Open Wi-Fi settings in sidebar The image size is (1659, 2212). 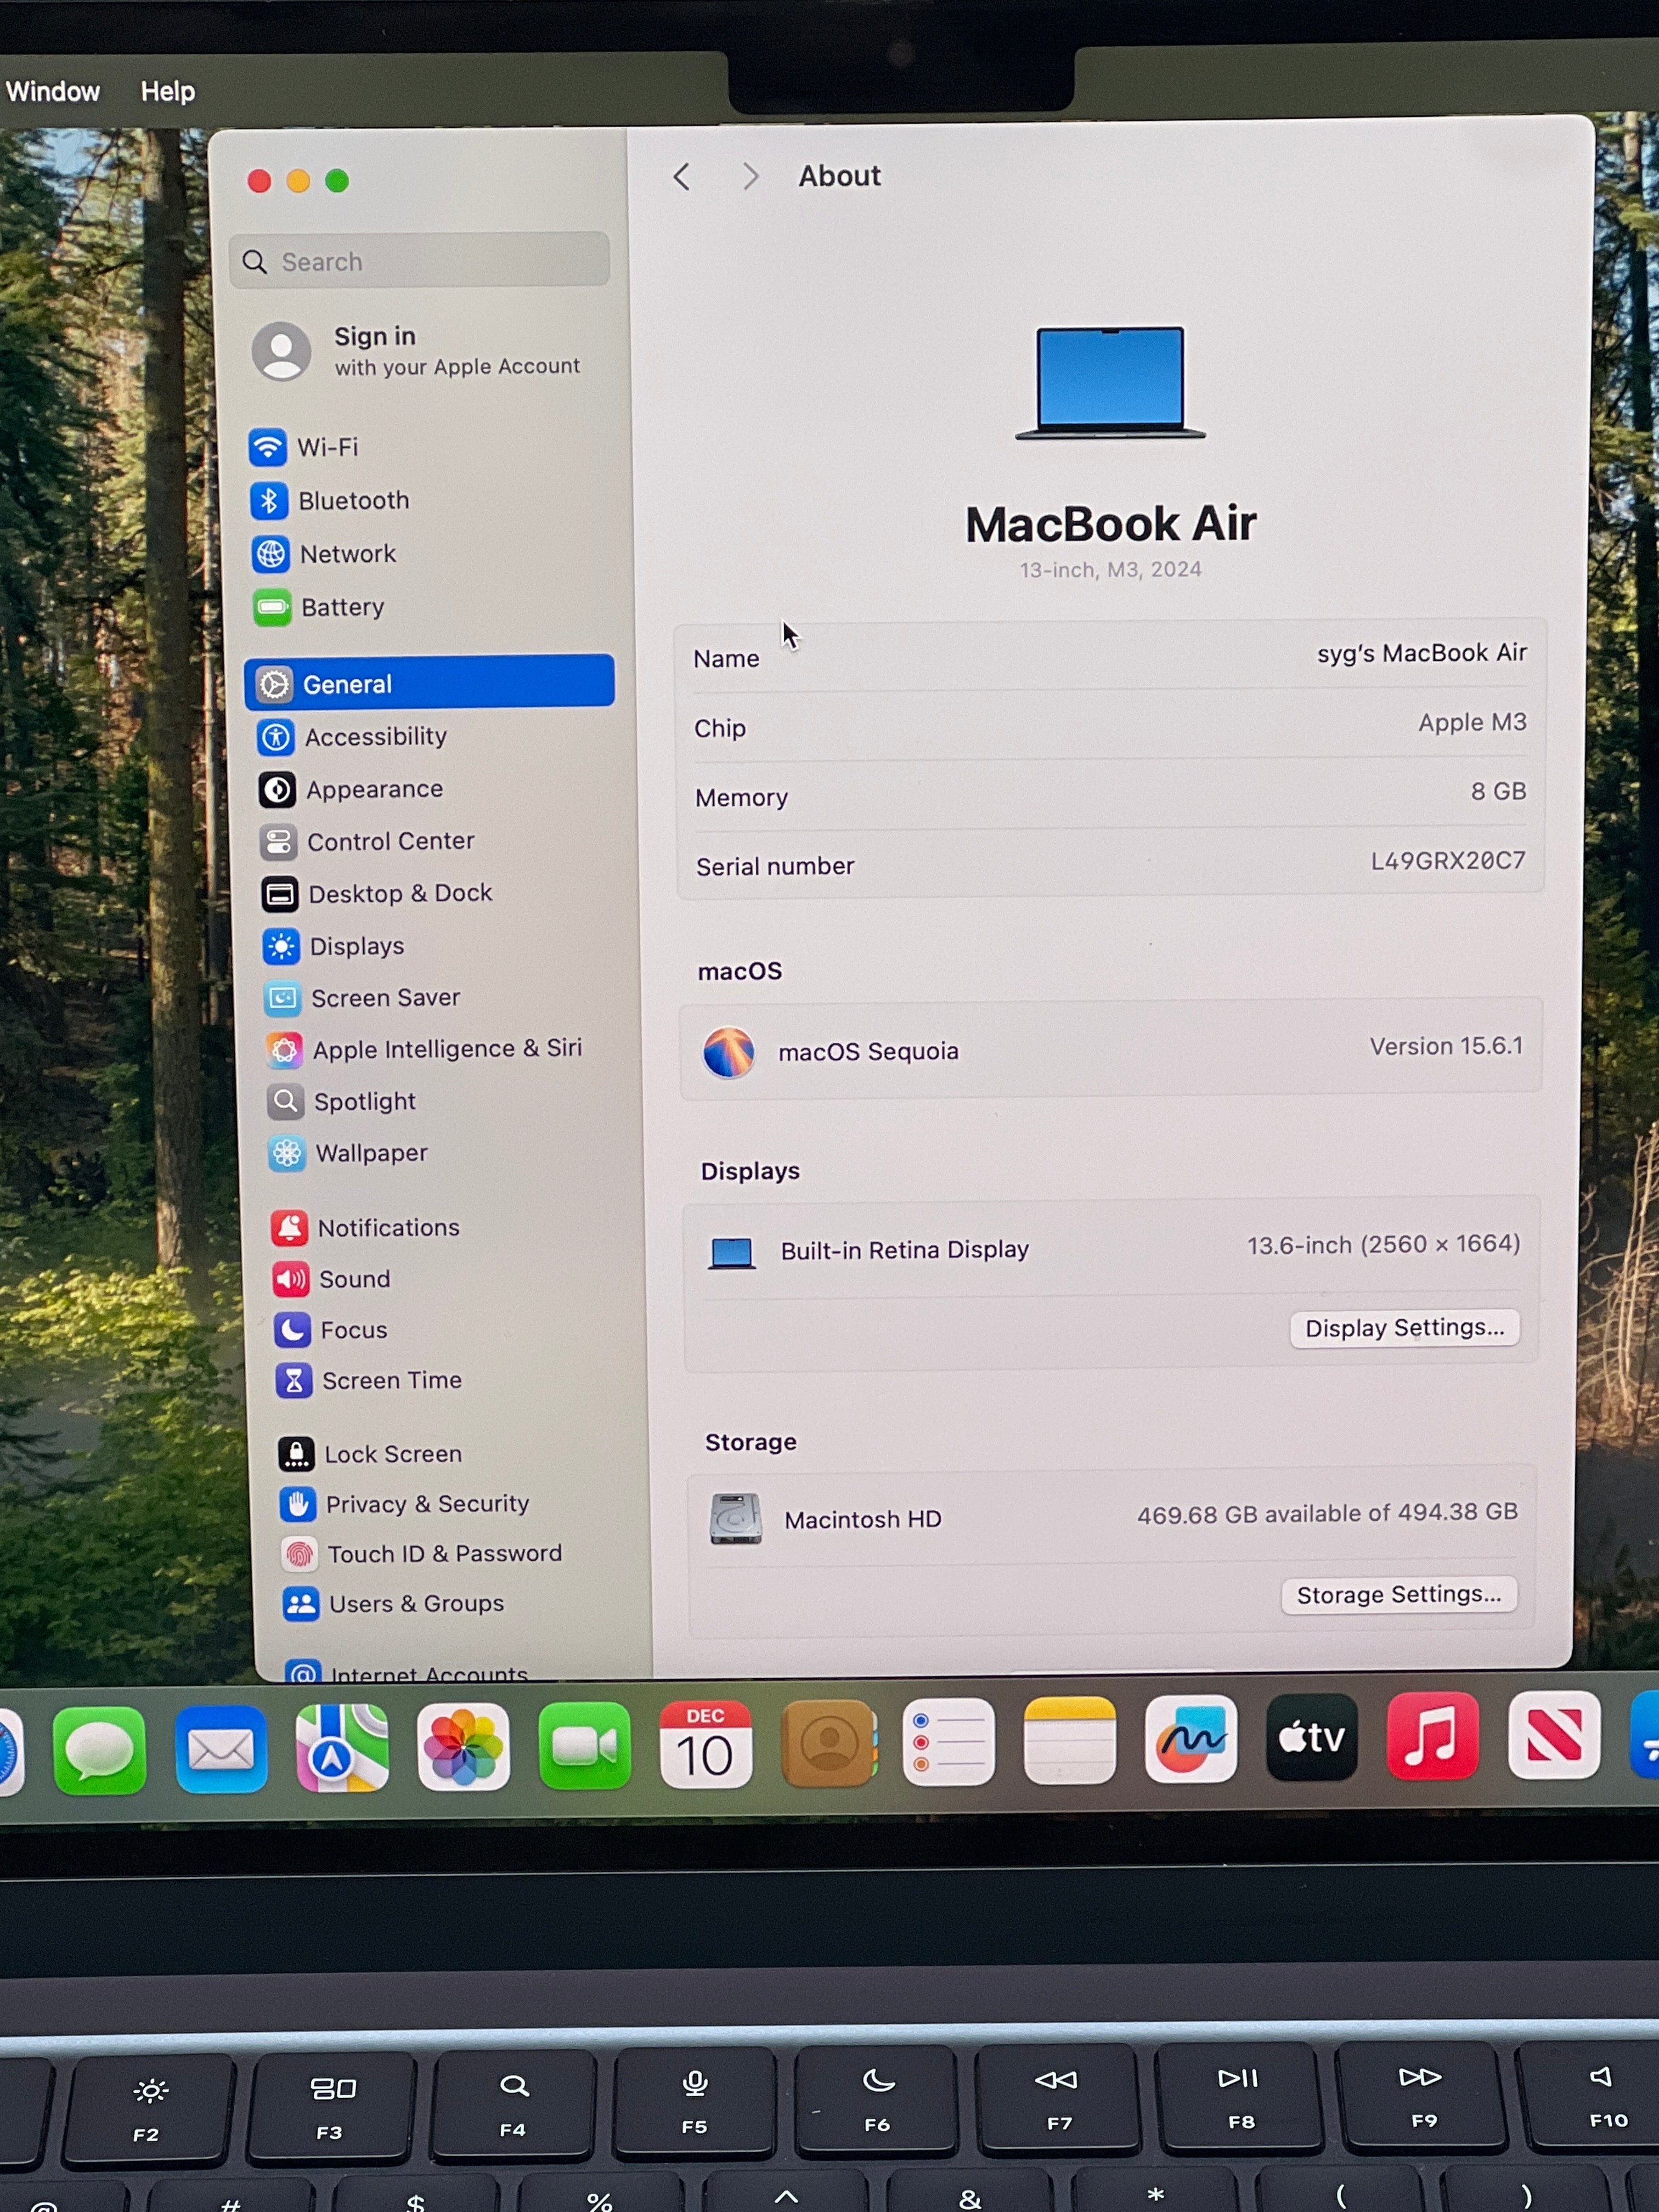tap(305, 447)
